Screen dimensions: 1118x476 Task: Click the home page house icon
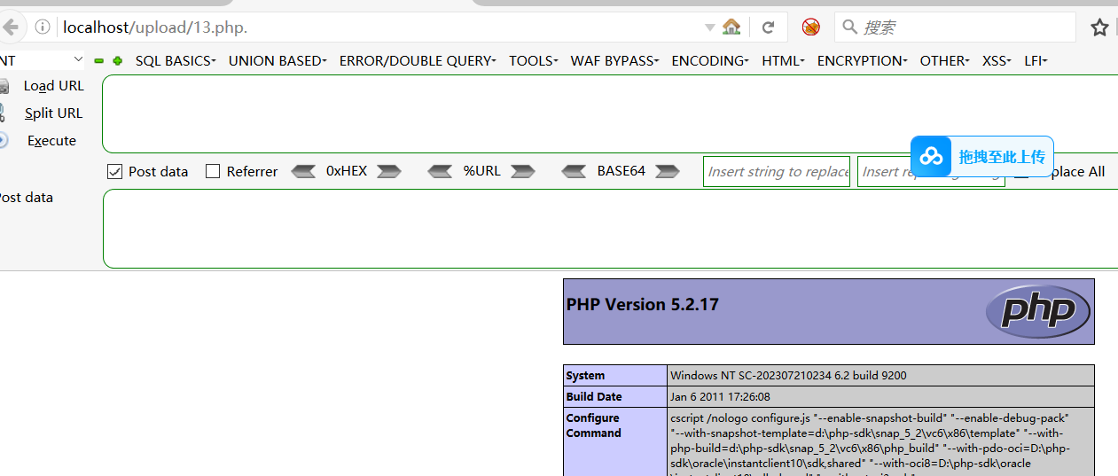pos(731,27)
